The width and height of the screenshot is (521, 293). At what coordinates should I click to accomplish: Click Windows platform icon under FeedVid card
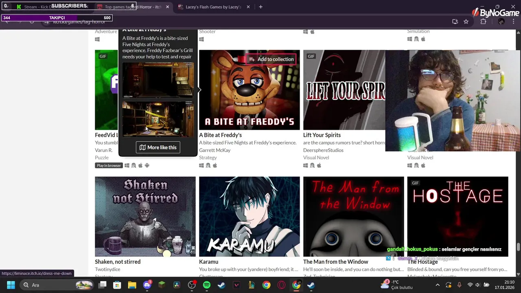point(127,165)
